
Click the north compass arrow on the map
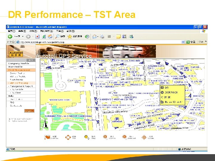click(x=45, y=124)
